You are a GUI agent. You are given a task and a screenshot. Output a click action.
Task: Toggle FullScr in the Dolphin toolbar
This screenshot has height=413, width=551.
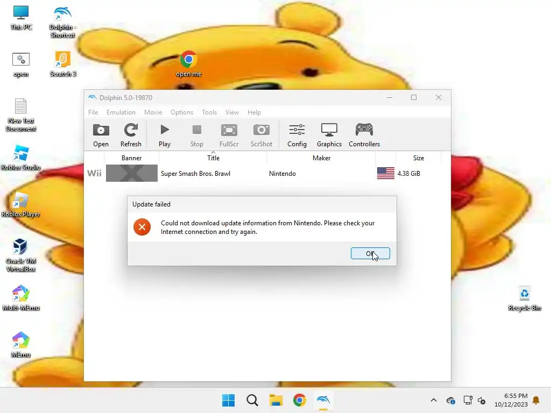(229, 135)
